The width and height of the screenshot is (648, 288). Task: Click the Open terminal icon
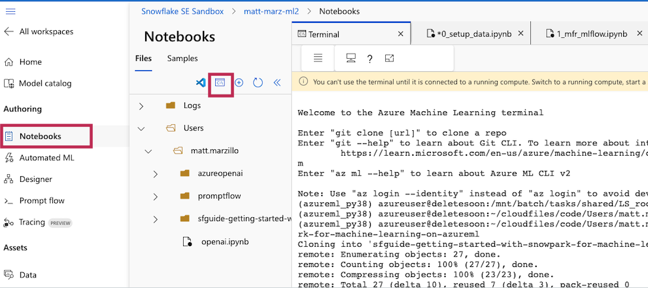click(220, 83)
